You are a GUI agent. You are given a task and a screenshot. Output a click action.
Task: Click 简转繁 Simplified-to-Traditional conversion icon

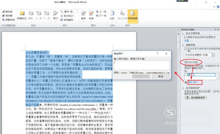(3, 15)
